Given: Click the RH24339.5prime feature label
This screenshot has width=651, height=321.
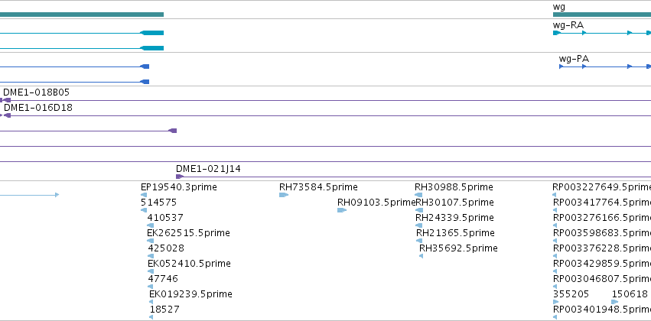Looking at the screenshot, I should pyautogui.click(x=454, y=218).
